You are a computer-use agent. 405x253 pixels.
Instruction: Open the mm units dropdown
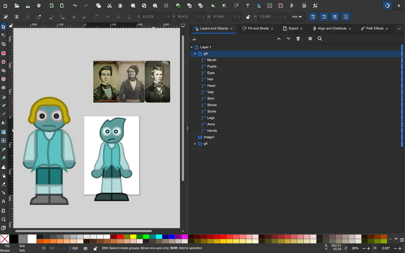pyautogui.click(x=297, y=17)
